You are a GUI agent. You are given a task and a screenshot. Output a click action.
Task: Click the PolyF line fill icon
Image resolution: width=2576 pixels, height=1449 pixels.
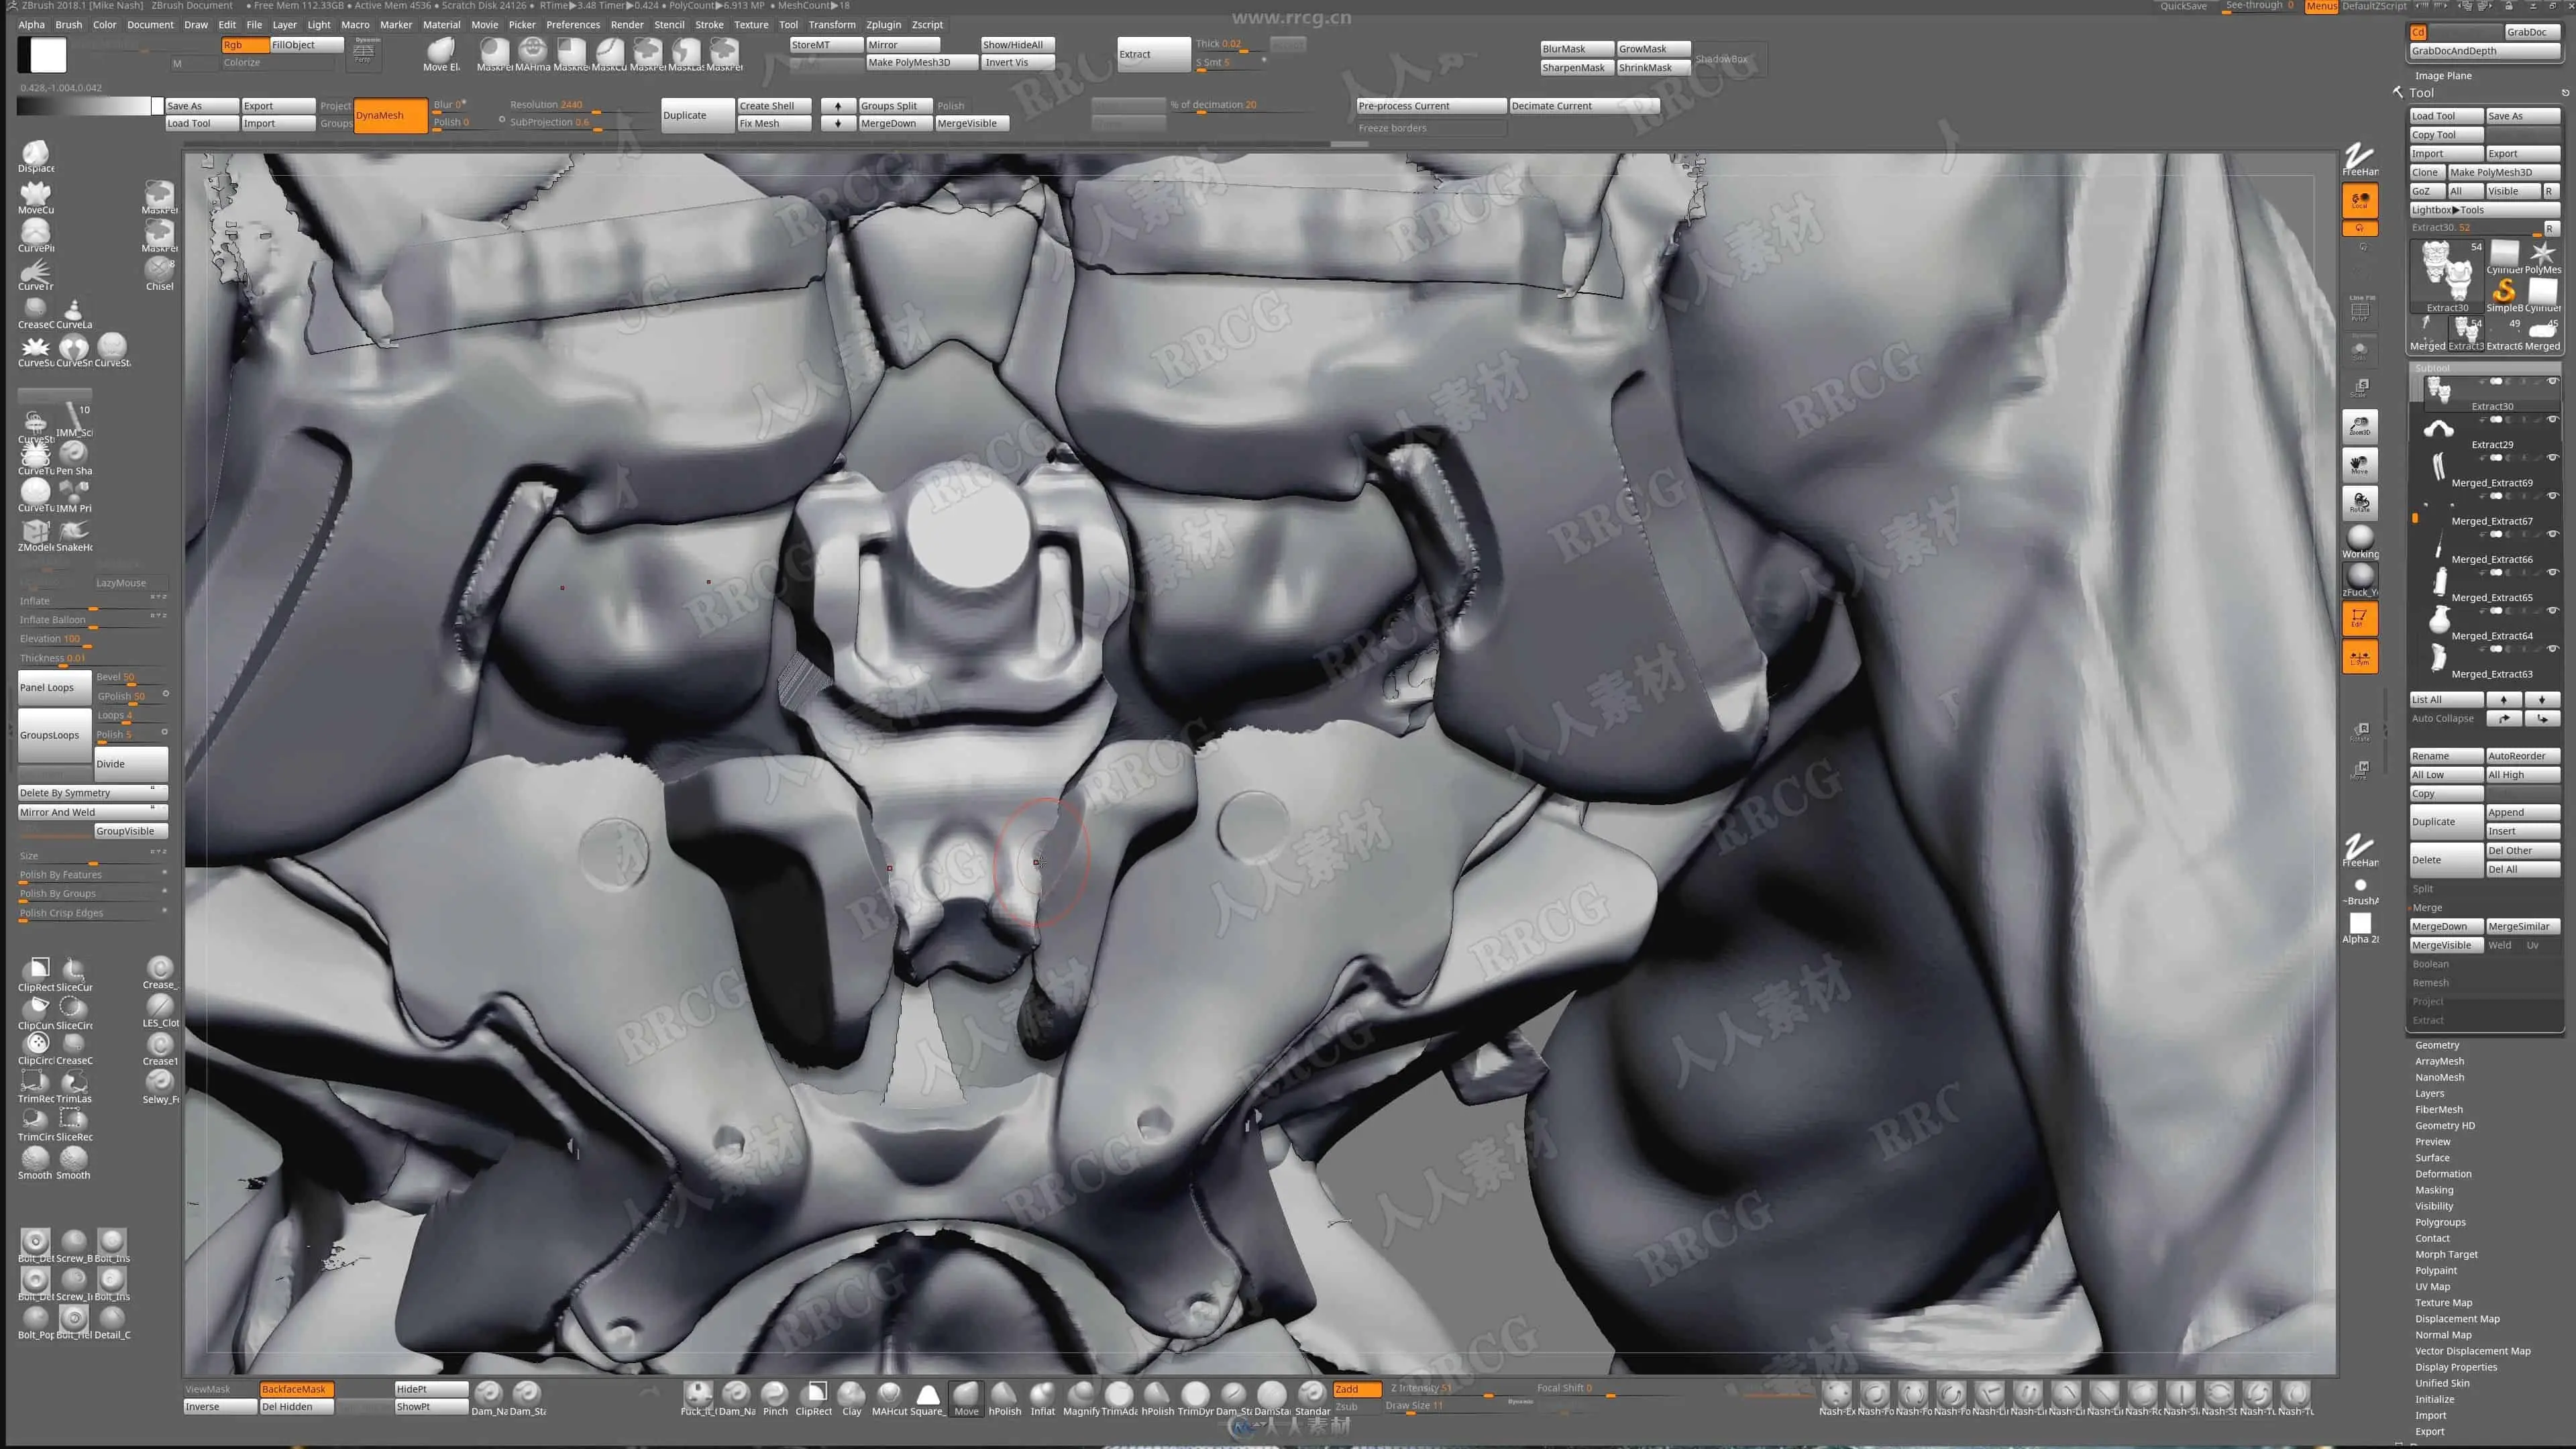tap(2360, 310)
